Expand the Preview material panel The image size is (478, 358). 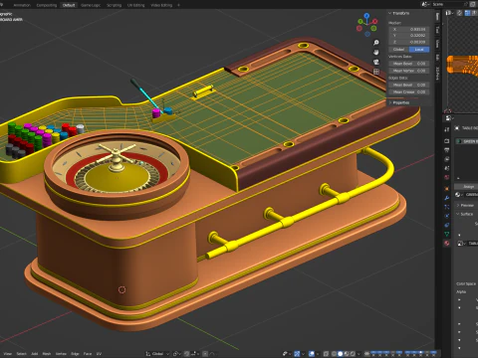(x=465, y=205)
